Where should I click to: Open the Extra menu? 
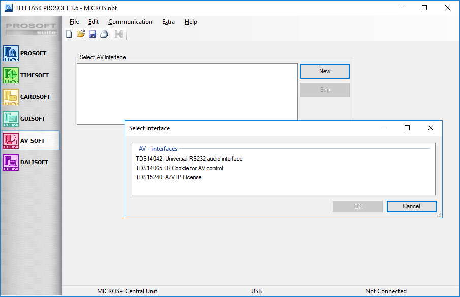[x=168, y=22]
